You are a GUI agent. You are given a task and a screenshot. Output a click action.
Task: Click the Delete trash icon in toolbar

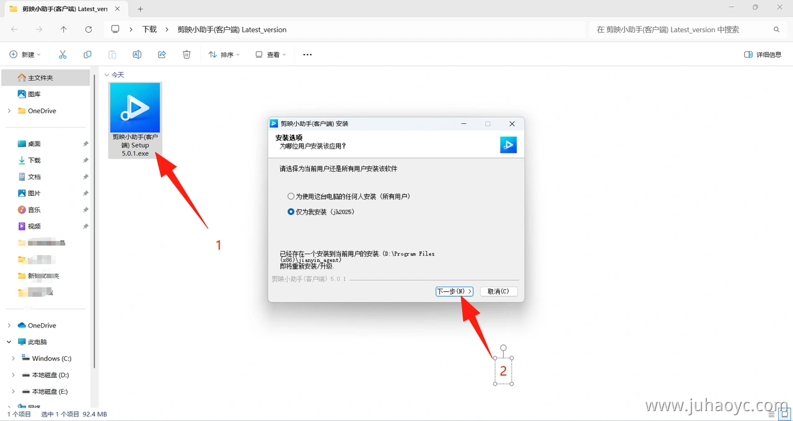click(x=186, y=54)
